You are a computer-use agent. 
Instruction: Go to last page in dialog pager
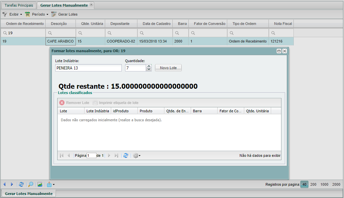point(116,155)
